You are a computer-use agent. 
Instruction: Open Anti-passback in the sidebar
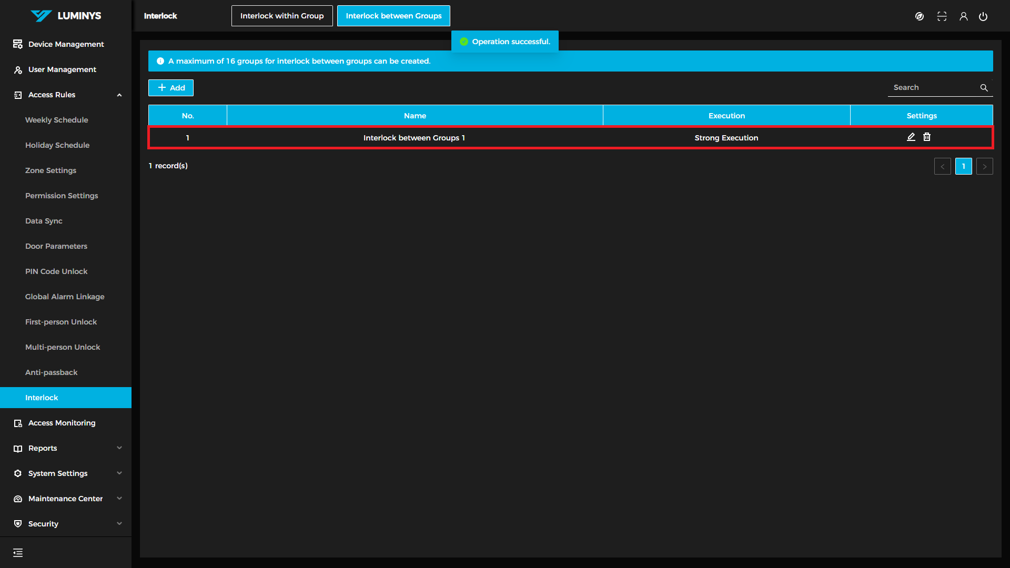point(52,372)
